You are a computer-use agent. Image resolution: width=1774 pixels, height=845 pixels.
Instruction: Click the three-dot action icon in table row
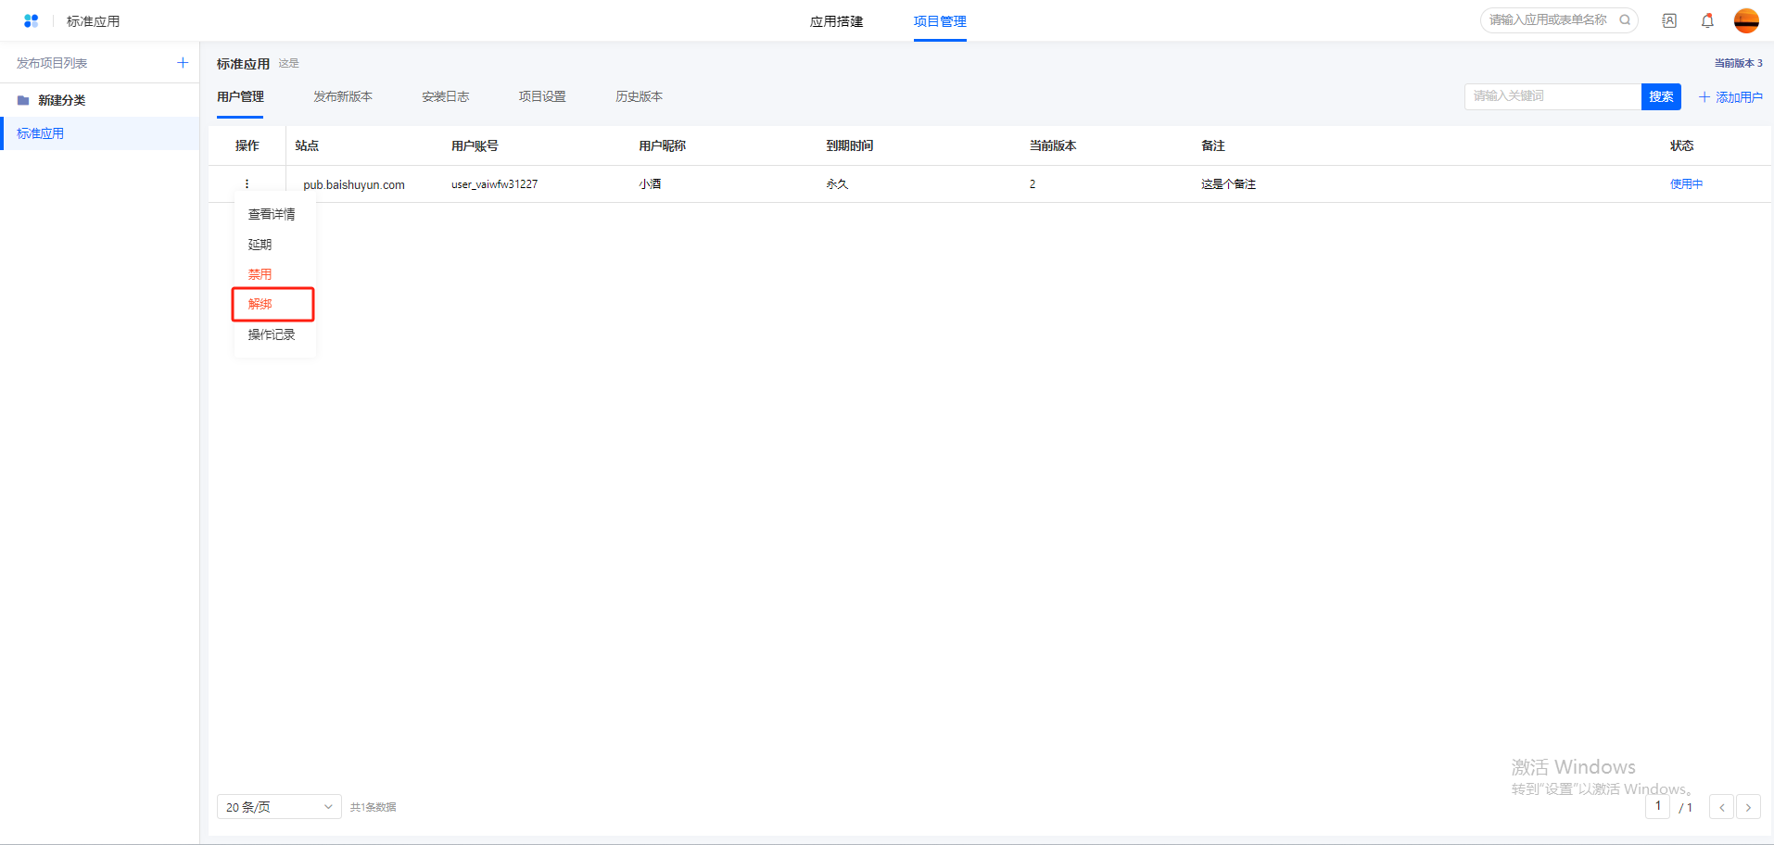coord(247,183)
